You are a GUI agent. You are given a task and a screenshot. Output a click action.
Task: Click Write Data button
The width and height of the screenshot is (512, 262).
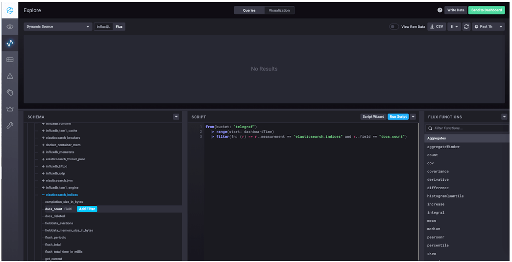click(456, 10)
